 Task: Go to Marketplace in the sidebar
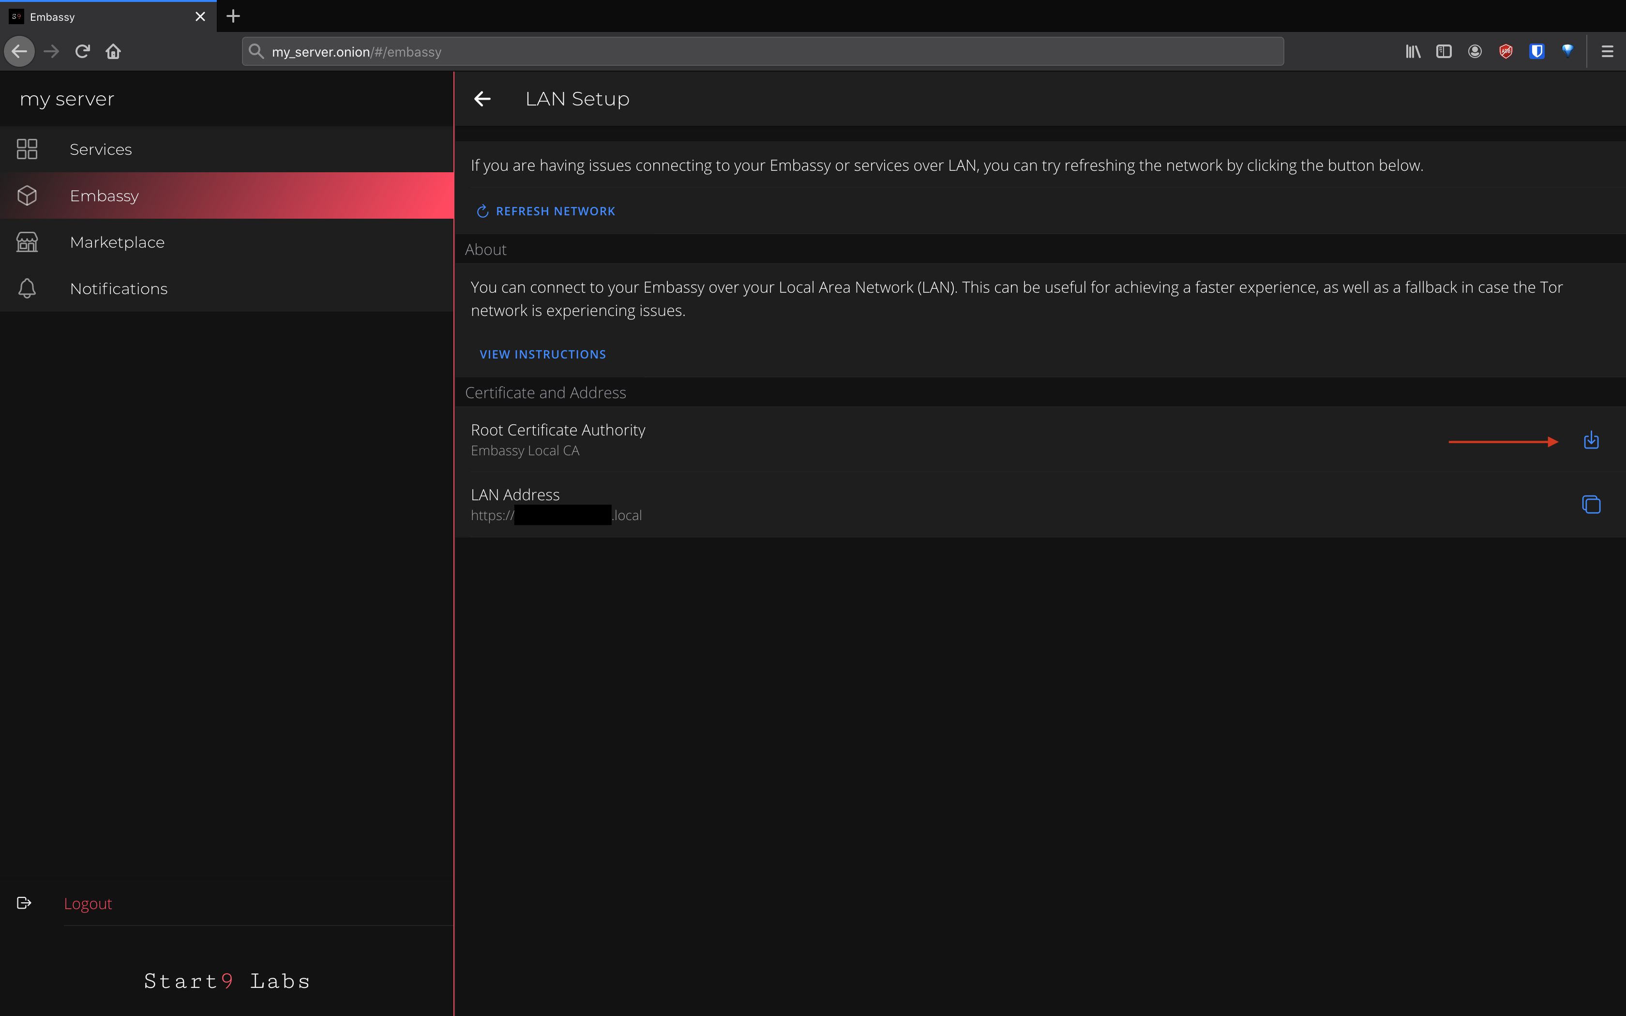click(117, 242)
